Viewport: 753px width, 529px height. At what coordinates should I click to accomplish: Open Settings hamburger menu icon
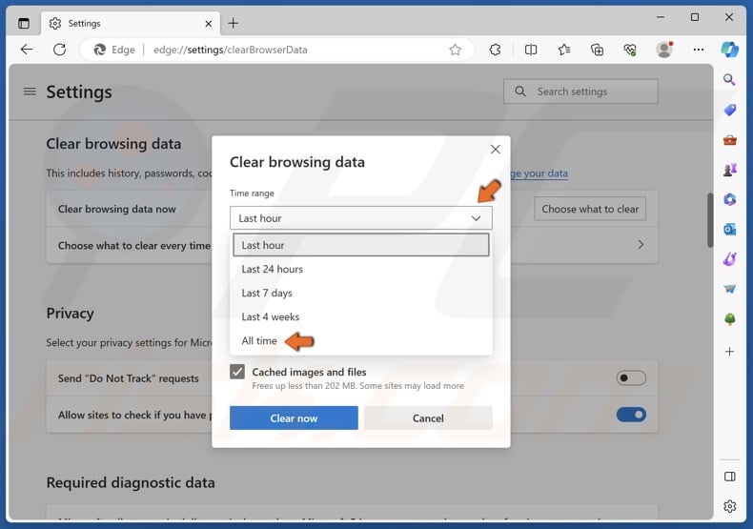pos(30,92)
